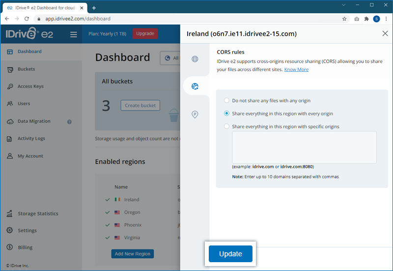Select the CORS rules tab icon
This screenshot has width=393, height=271.
tap(195, 86)
